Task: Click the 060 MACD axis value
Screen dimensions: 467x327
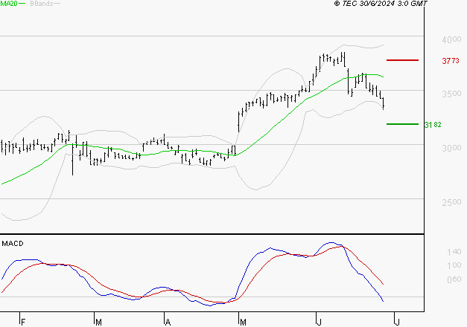Action: (454, 279)
